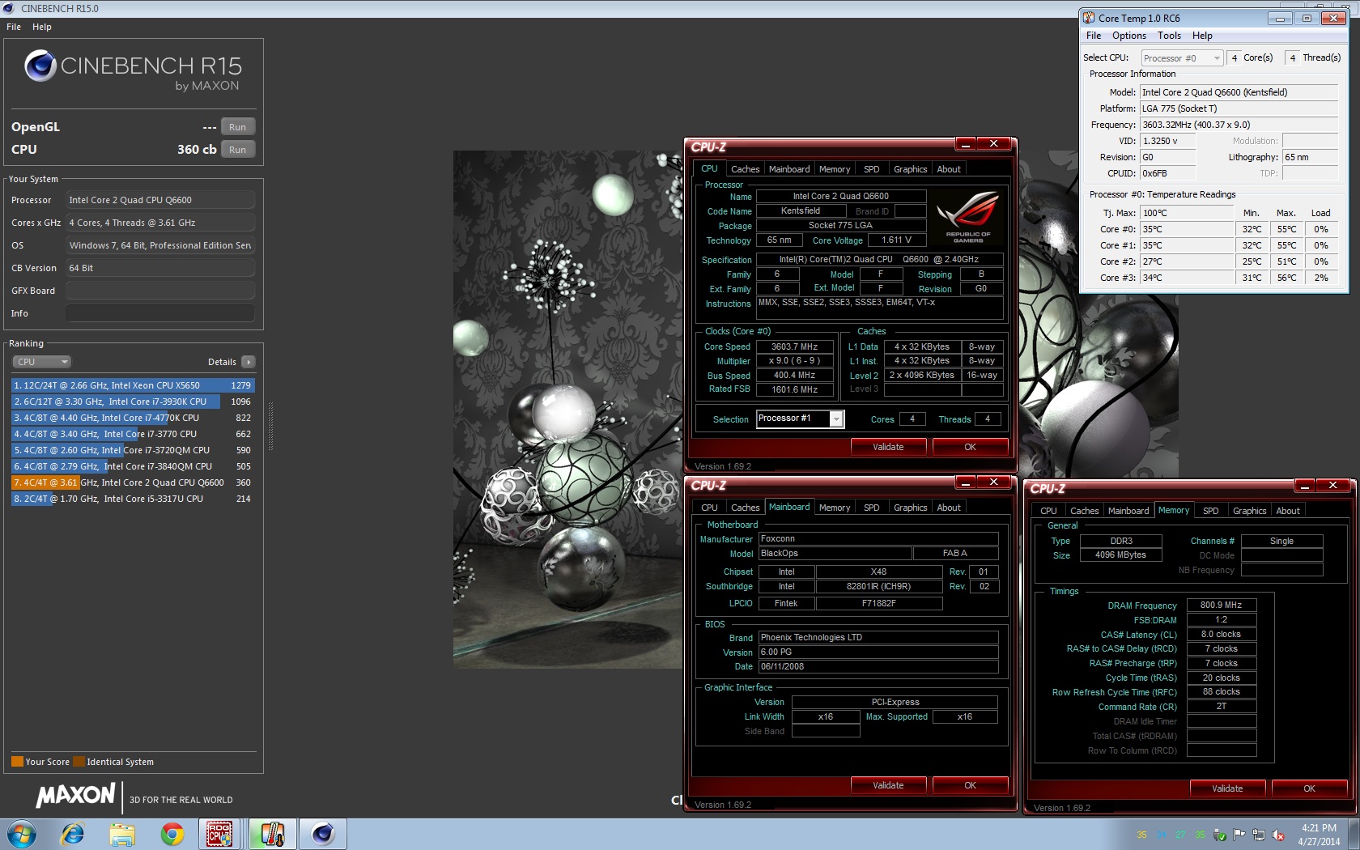
Task: Switch to Graphics tab in top CPU-Z window
Action: point(910,169)
